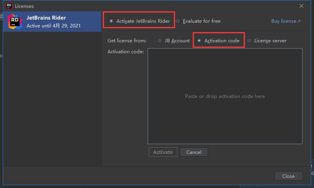314x188 pixels.
Task: Choose the Evaluate for free option
Action: click(178, 21)
